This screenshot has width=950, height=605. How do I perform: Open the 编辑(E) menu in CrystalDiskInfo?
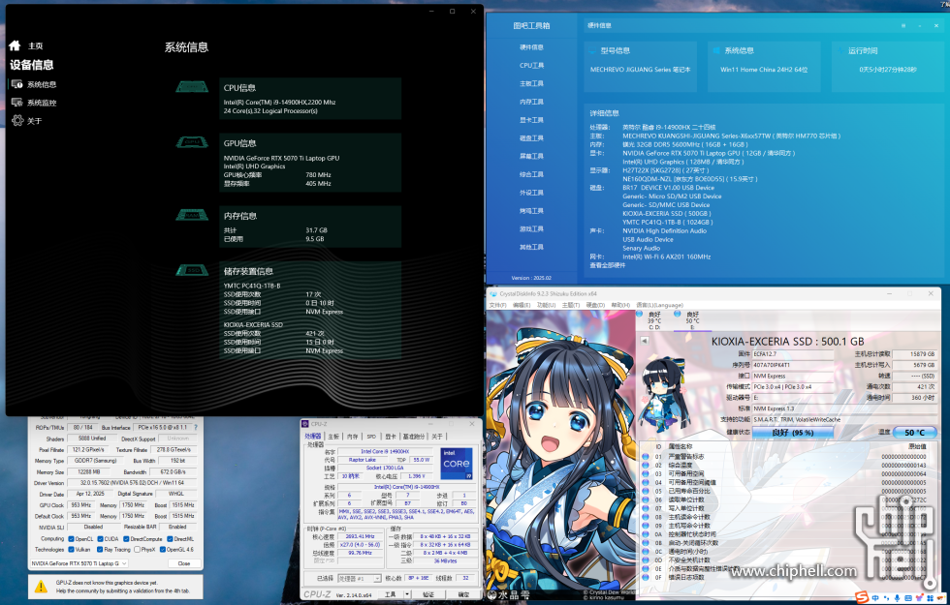pos(522,305)
